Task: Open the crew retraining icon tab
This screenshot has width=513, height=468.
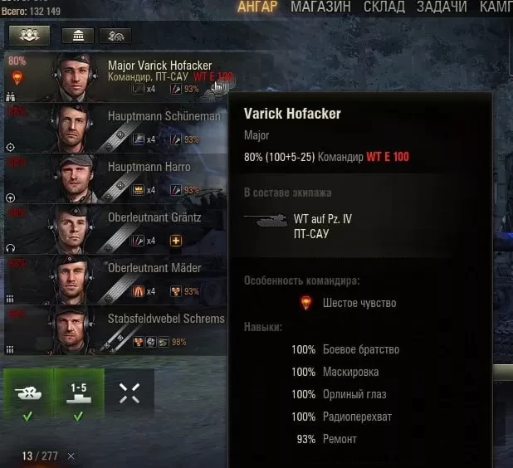Action: 115,36
